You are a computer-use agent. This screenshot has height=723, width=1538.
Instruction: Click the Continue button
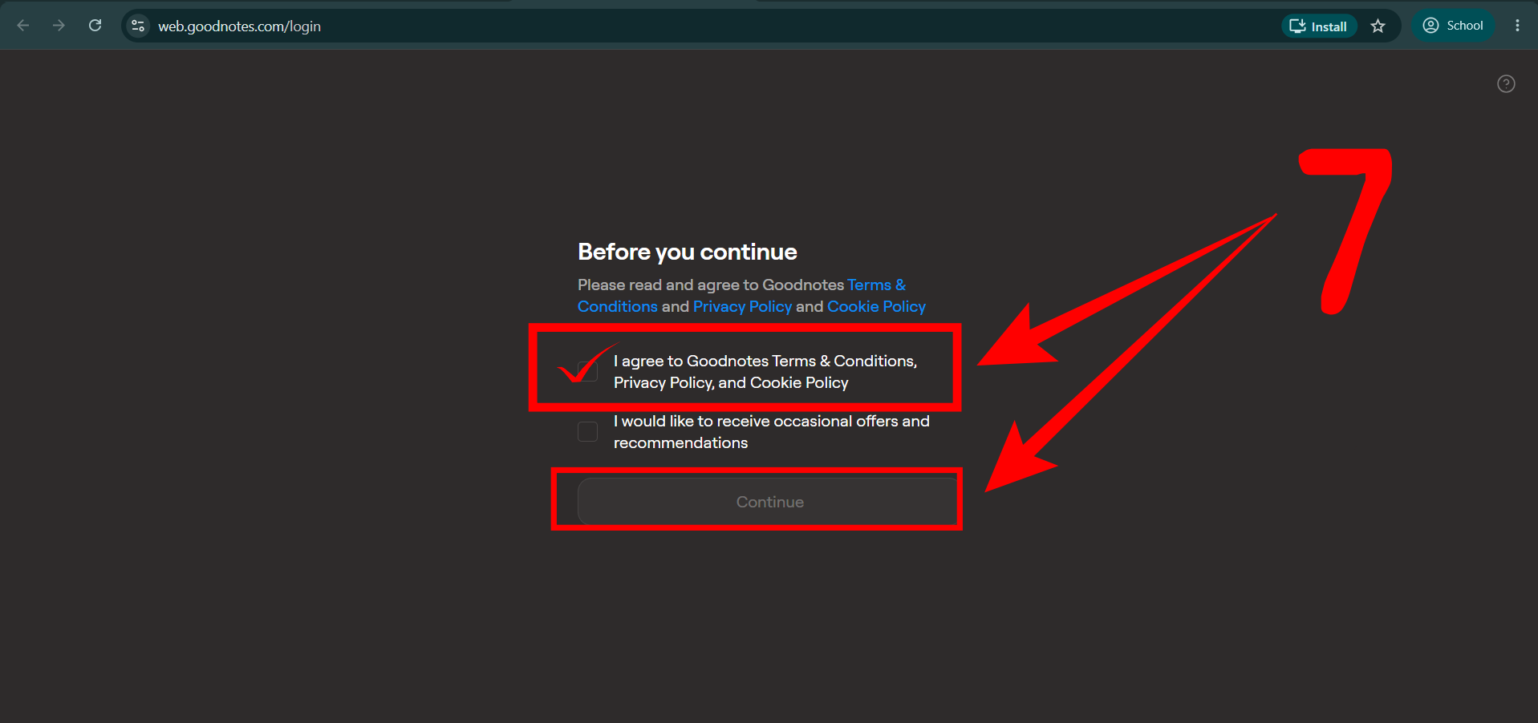[769, 502]
